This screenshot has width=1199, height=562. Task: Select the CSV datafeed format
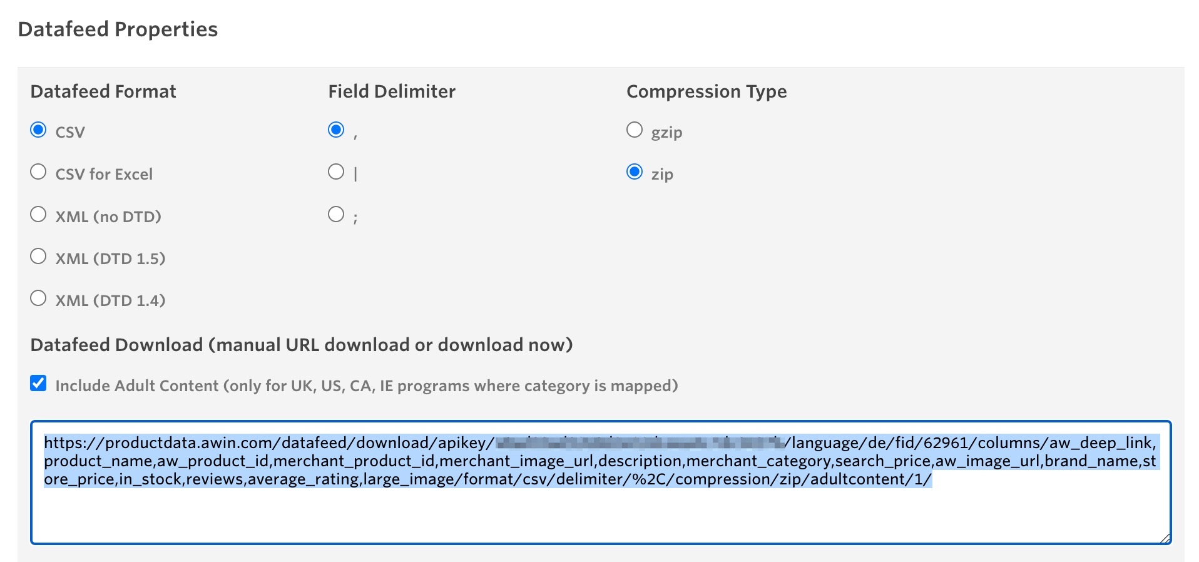pos(38,130)
